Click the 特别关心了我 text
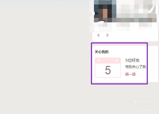This screenshot has height=114, width=159. 136,67
